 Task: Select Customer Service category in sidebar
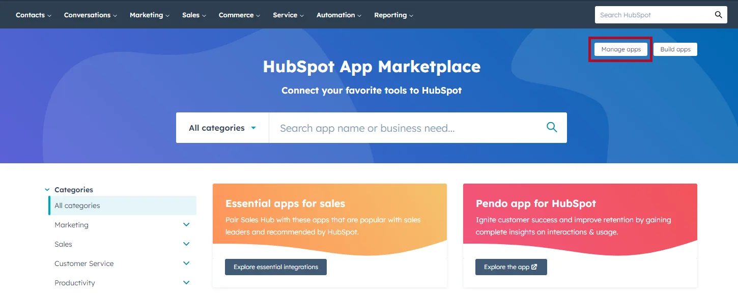click(84, 263)
